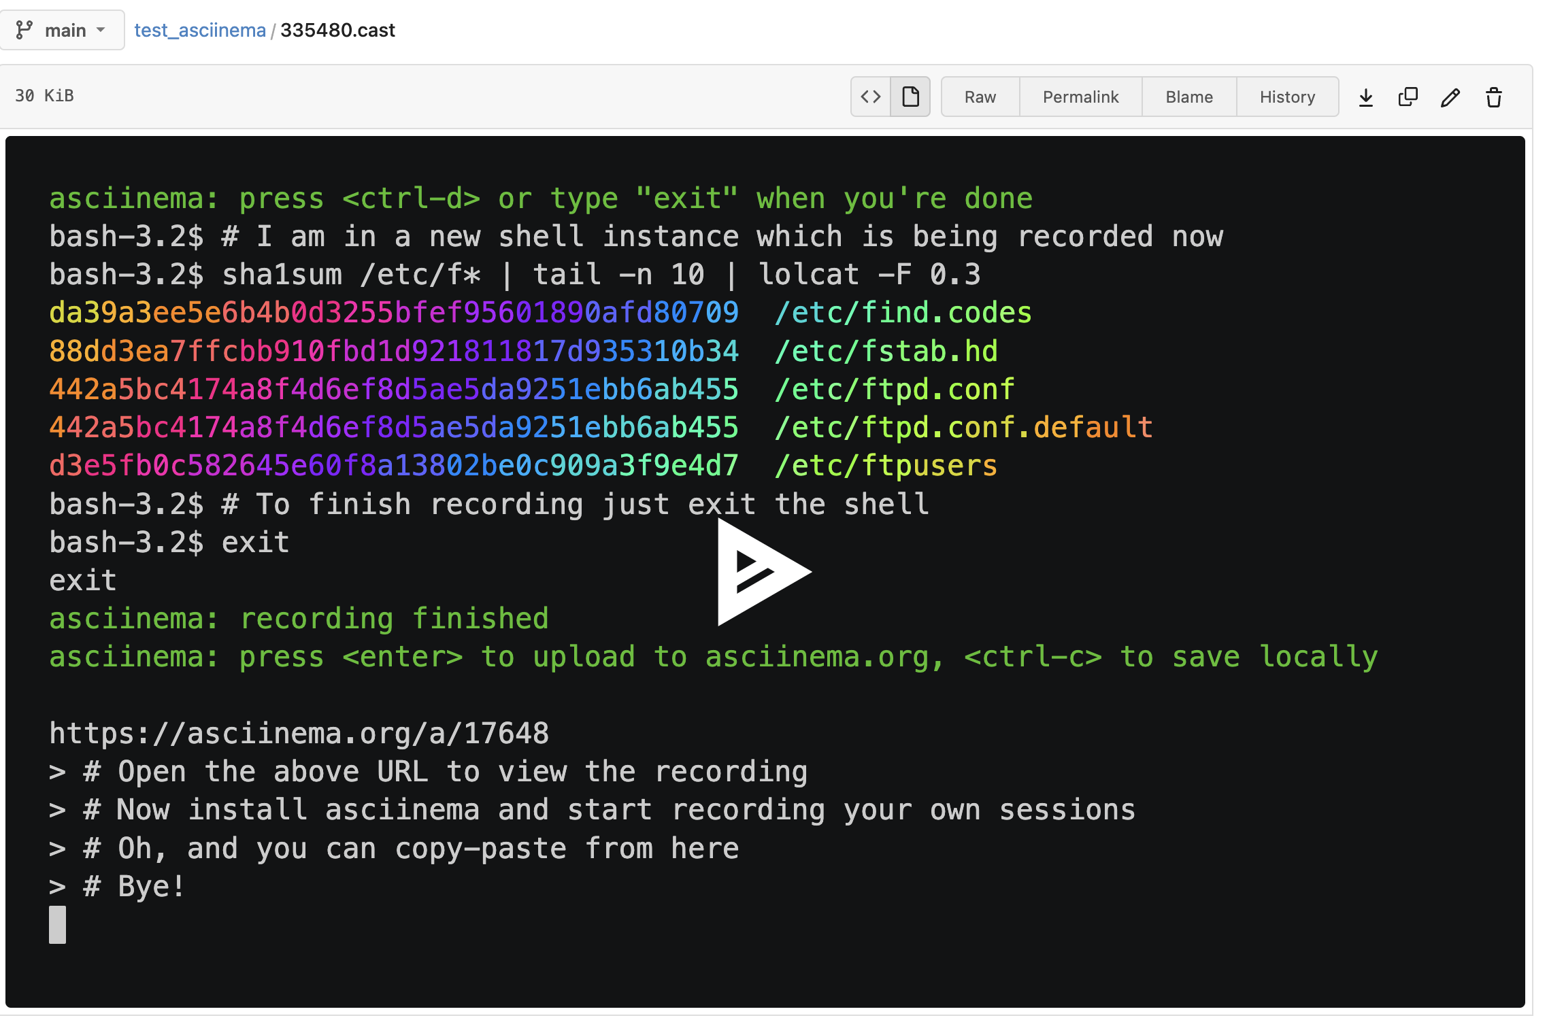View the file History

point(1287,97)
